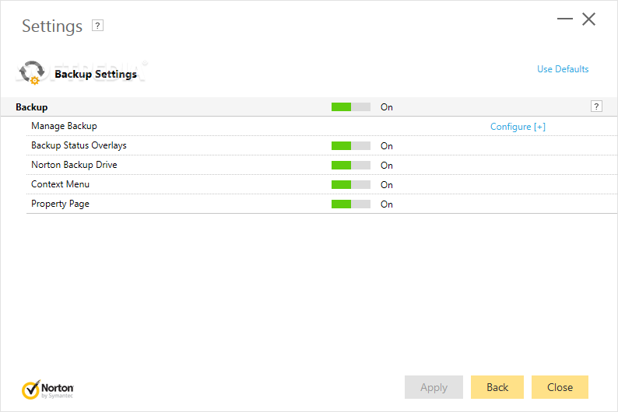The image size is (618, 412).
Task: Expand Configure [+] for Manage Backup
Action: (x=518, y=127)
